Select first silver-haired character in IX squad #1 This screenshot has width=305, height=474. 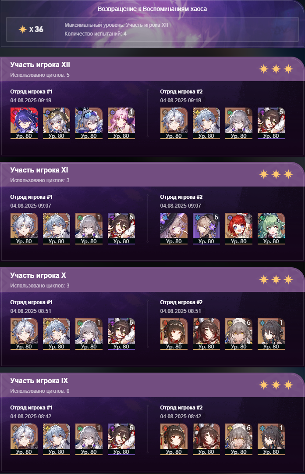[x=24, y=439]
